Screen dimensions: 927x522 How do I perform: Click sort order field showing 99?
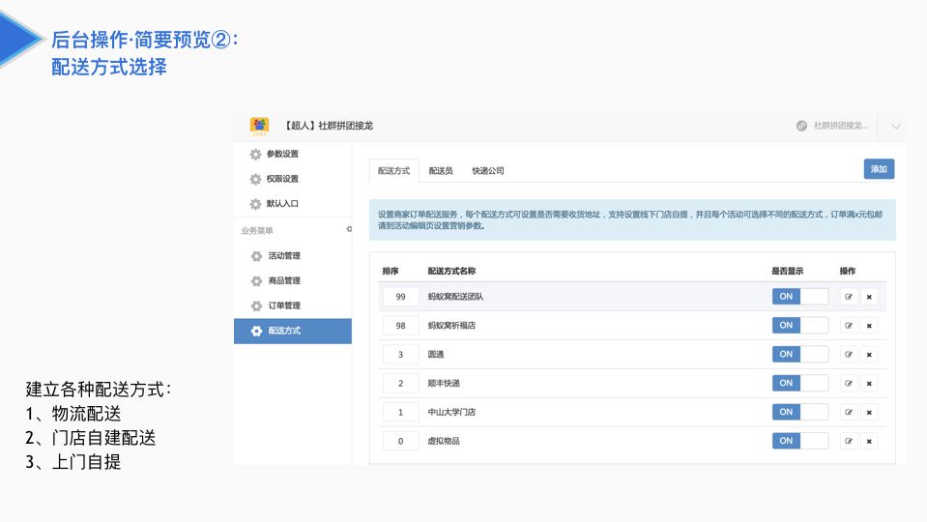click(401, 297)
